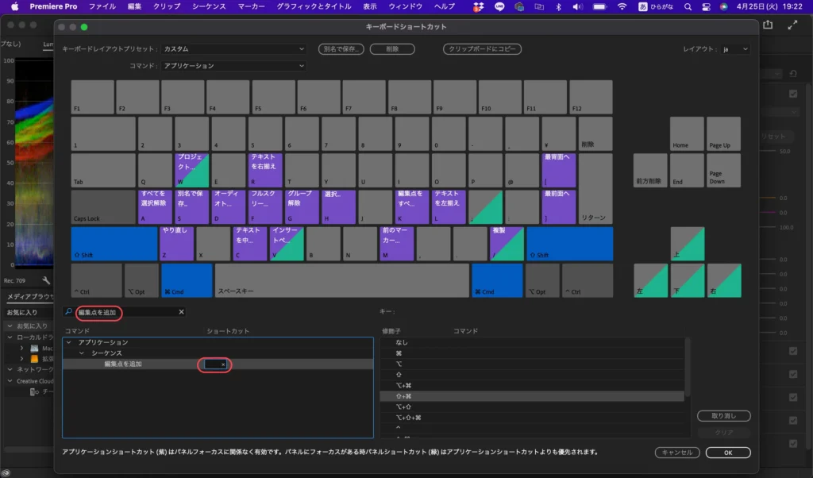Open the Dropbox icon in the macOS menu bar
The image size is (813, 478).
click(478, 6)
